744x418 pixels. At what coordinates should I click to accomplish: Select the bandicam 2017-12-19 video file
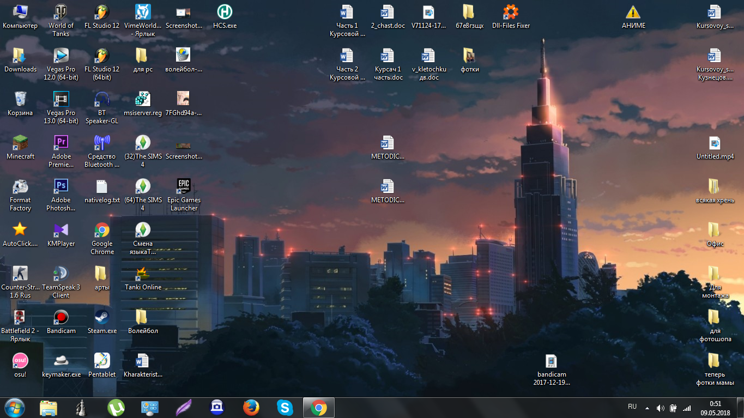[552, 369]
